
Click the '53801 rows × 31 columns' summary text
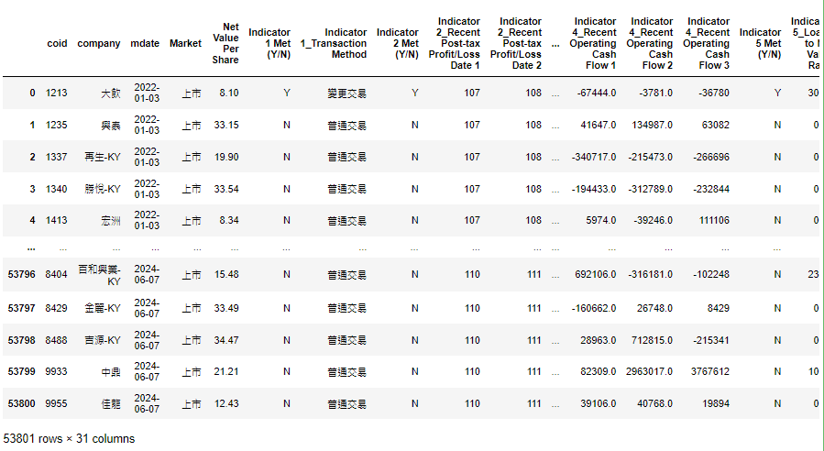pyautogui.click(x=70, y=439)
